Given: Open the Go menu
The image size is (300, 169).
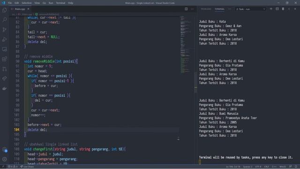Looking at the screenshot, I should click(44, 3).
